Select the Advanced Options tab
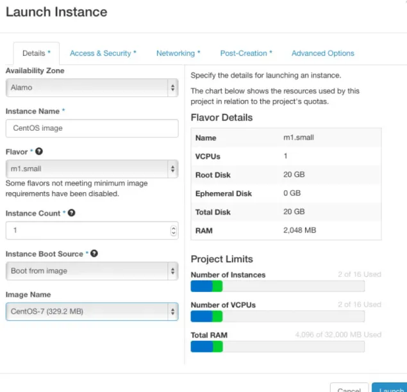The image size is (407, 392). pyautogui.click(x=322, y=53)
